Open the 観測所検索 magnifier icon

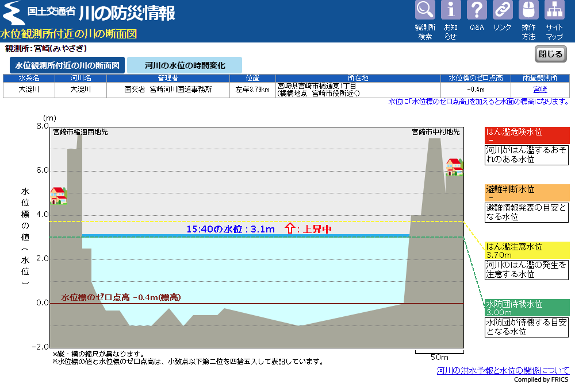point(425,10)
